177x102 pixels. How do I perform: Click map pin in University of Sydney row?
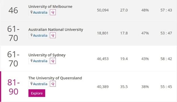[31, 61]
